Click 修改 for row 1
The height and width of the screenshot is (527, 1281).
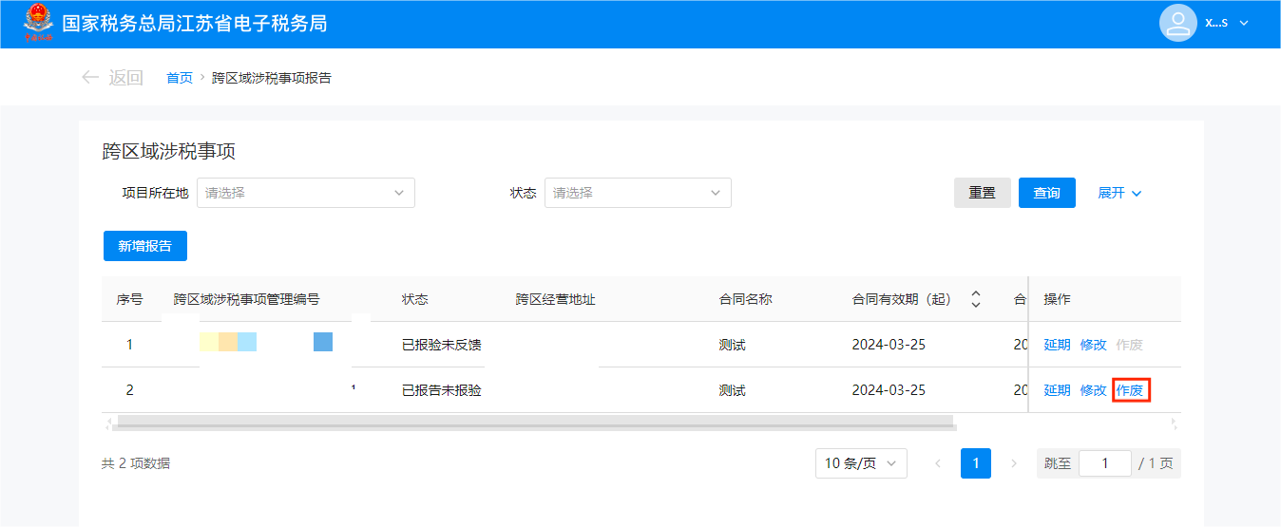coord(1093,345)
